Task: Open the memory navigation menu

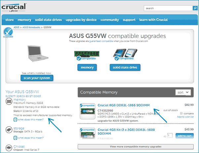Action: (24, 20)
